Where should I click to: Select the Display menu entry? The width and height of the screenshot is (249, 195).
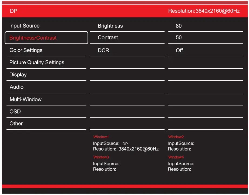(18, 75)
